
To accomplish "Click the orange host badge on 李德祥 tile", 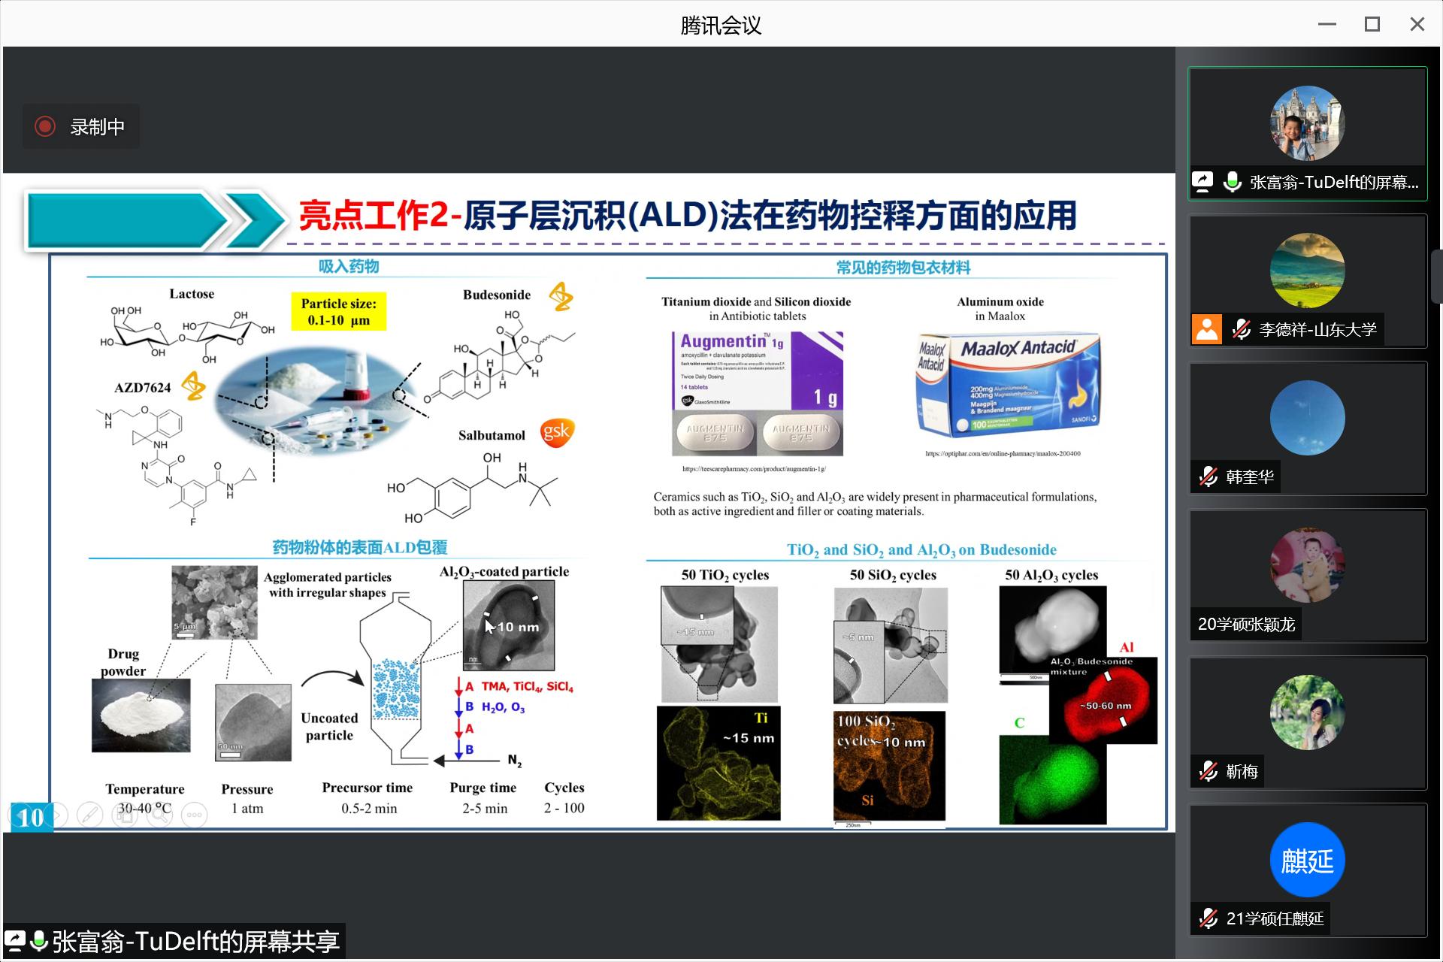I will click(1207, 328).
